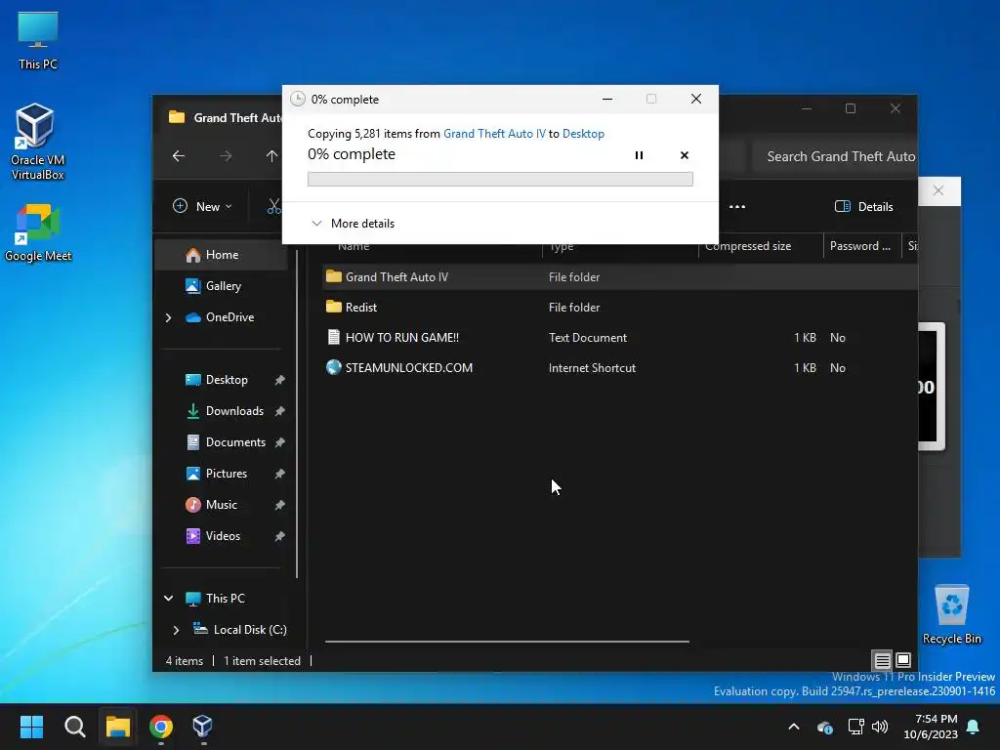Image resolution: width=1000 pixels, height=750 pixels.
Task: Open the clock showing 7:54 PM
Action: pos(931,727)
